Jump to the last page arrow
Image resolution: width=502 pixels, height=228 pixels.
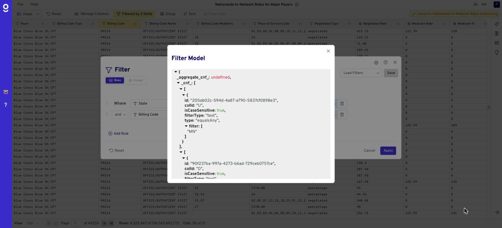(111, 223)
